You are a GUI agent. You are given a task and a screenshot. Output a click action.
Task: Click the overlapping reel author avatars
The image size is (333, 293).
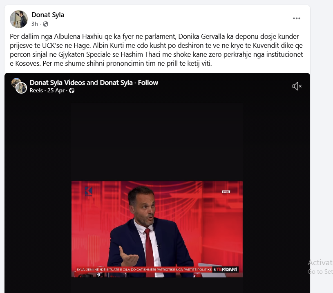(19, 86)
